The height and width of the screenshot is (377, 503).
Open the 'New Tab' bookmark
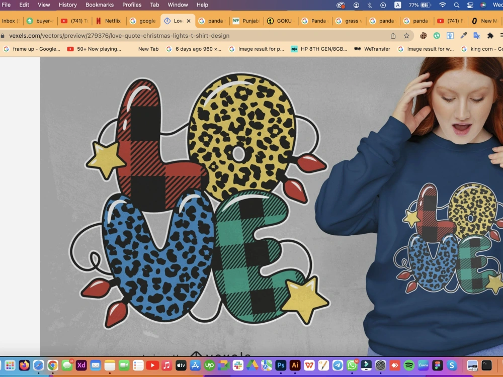pyautogui.click(x=148, y=49)
